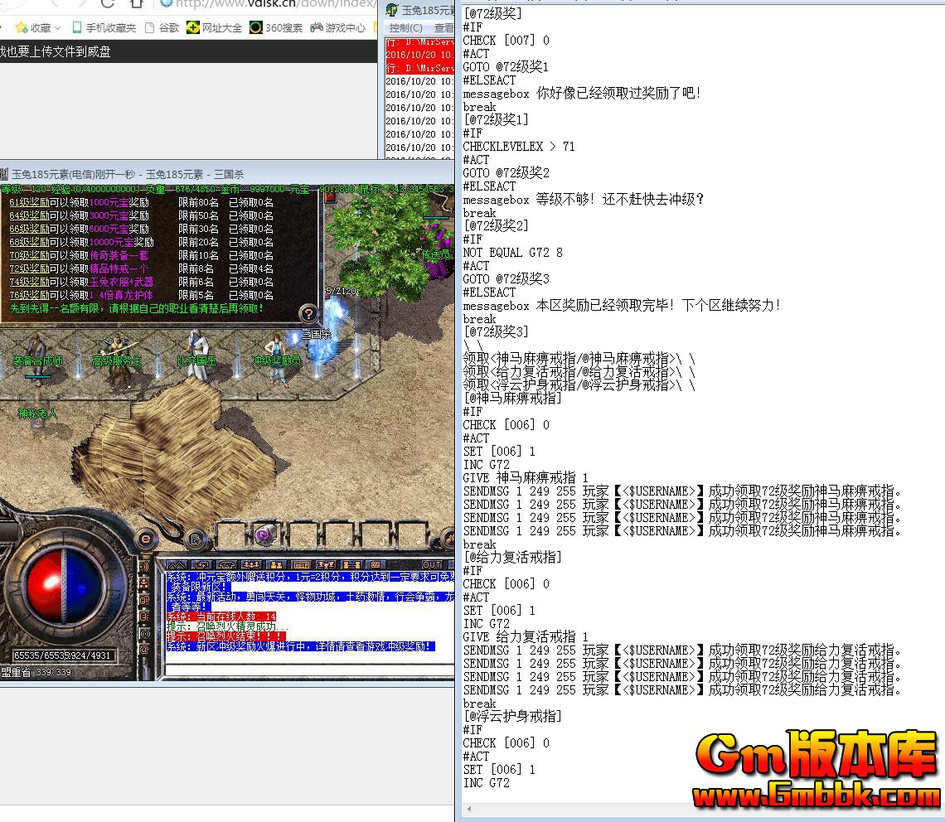Click the 网址大全 icon in the browser toolbar
Viewport: 945px width, 822px height.
click(192, 27)
